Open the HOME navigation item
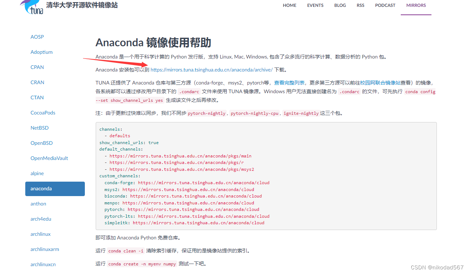 tap(290, 5)
